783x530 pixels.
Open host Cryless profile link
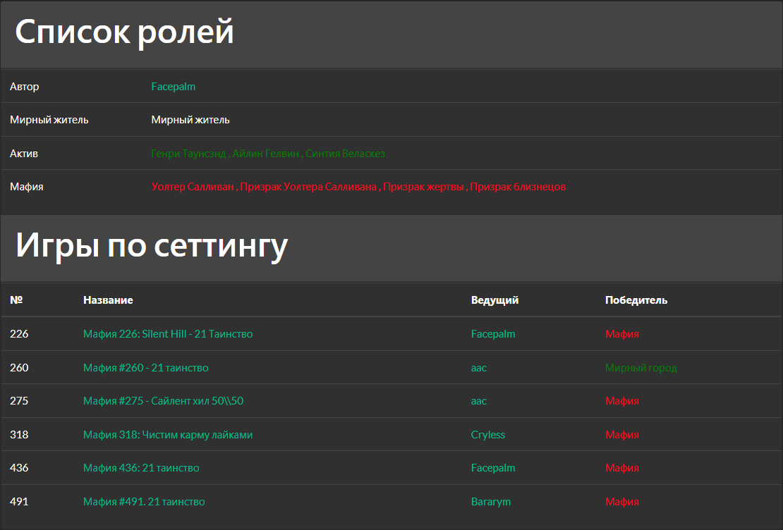488,434
